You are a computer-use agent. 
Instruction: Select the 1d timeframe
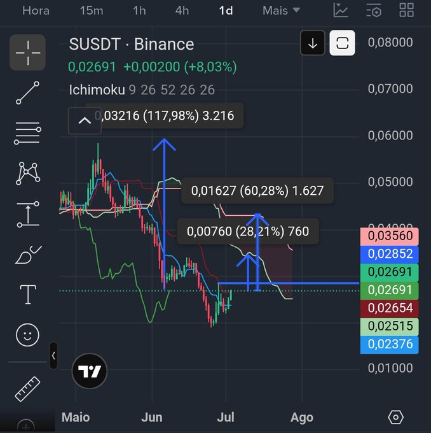coord(226,11)
